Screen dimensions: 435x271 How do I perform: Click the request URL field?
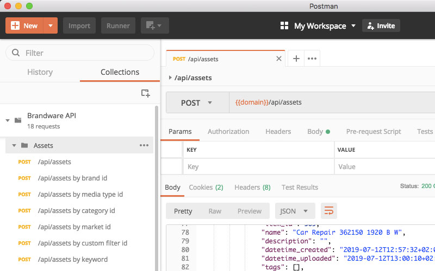click(x=332, y=102)
